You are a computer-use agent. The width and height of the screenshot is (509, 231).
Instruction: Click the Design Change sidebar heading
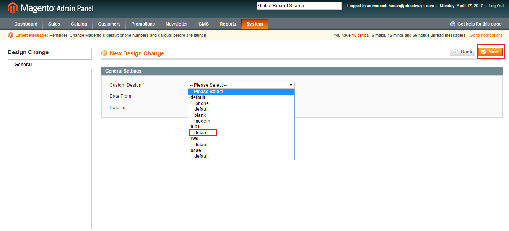tap(28, 52)
